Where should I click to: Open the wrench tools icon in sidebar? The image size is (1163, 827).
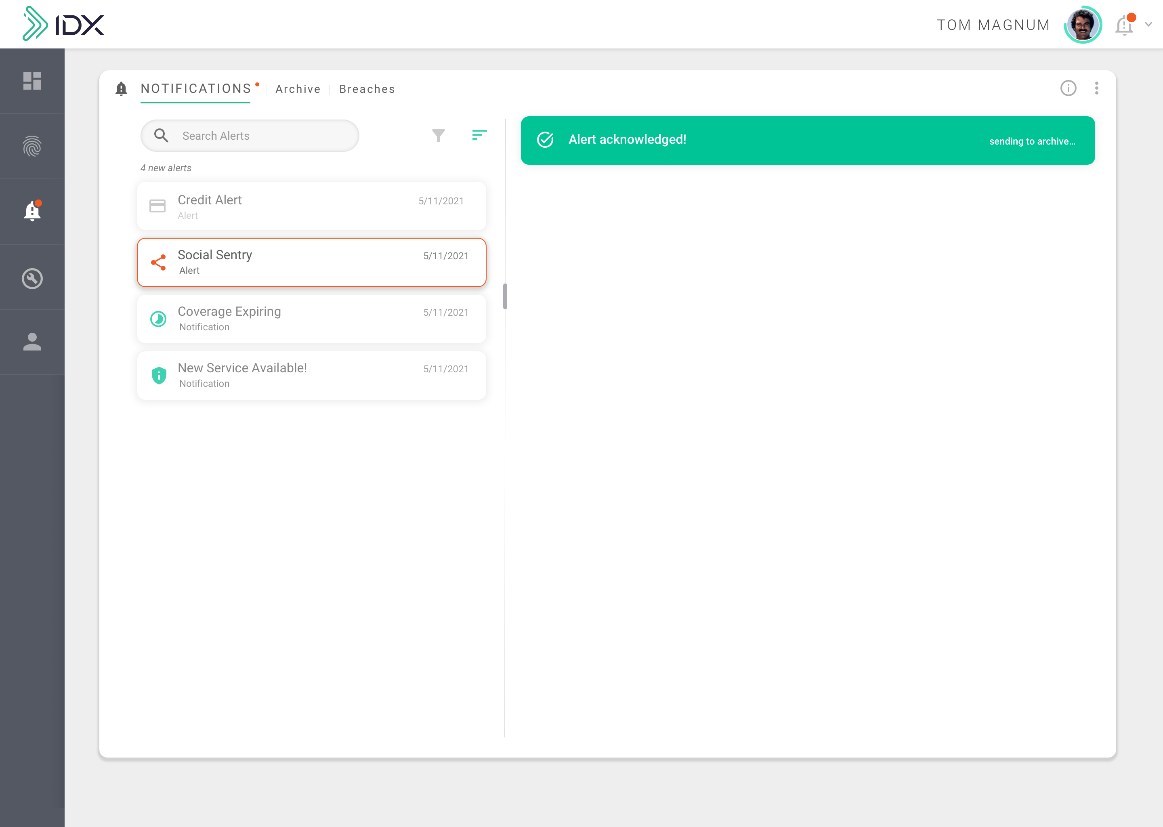pos(32,279)
